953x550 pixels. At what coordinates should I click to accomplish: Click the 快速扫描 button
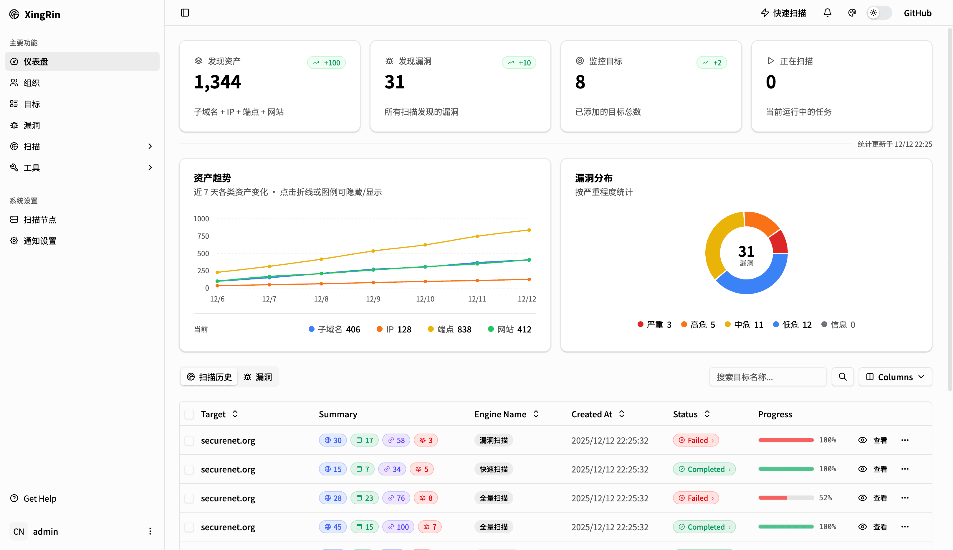point(784,13)
